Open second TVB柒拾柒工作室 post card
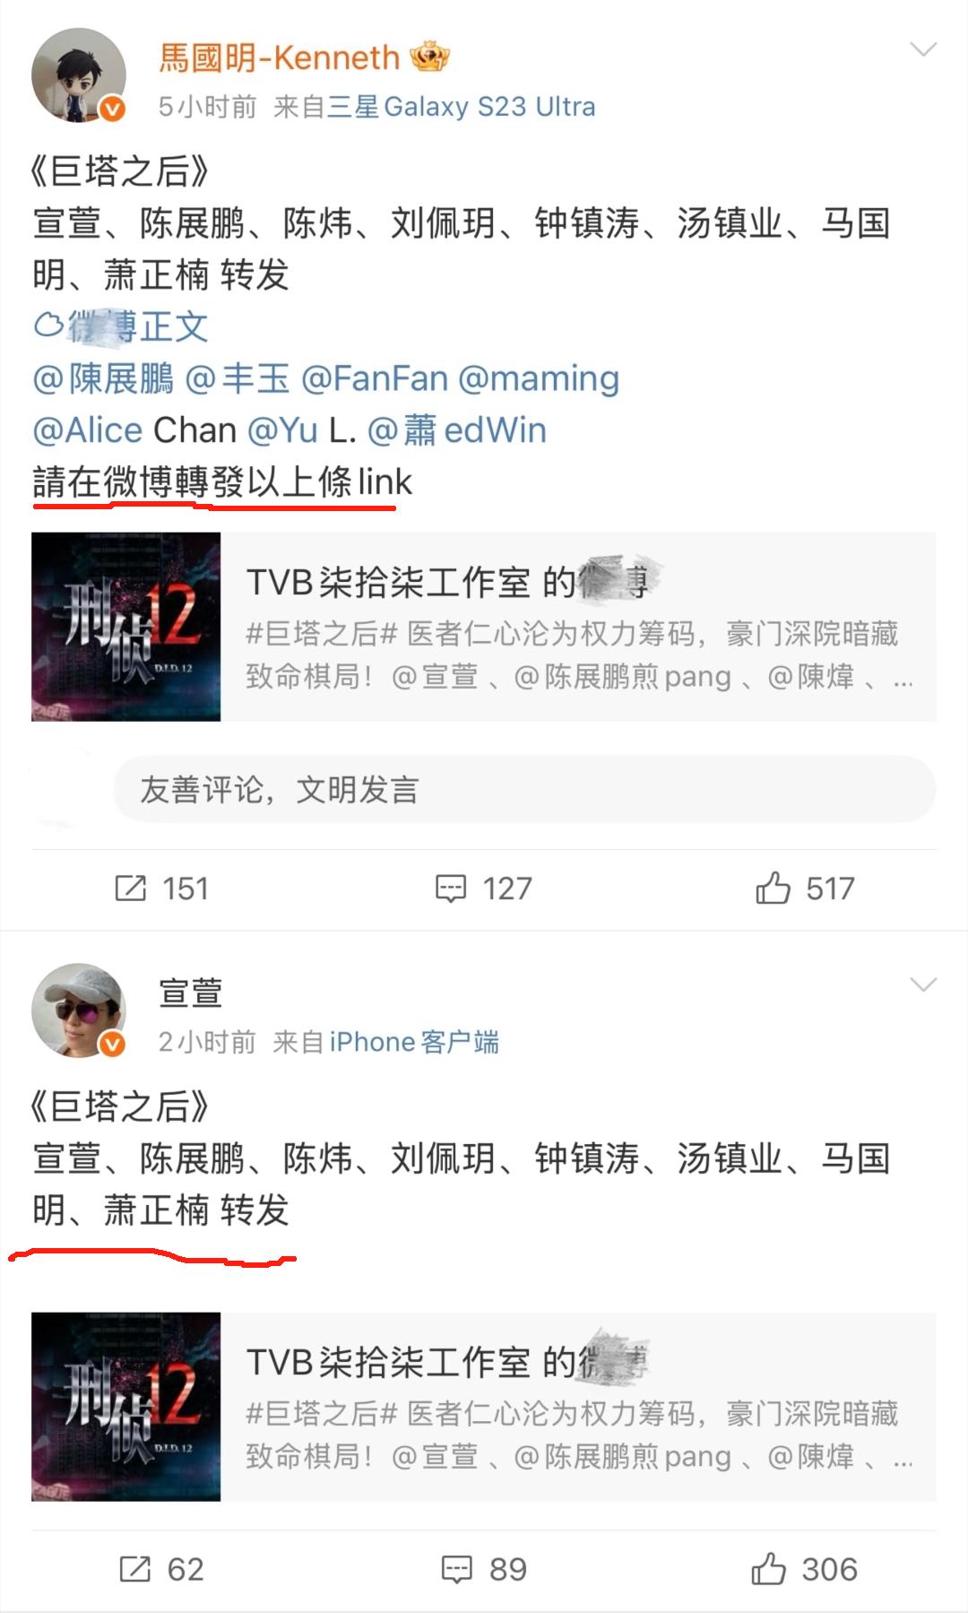Viewport: 968px width, 1613px height. [484, 1407]
